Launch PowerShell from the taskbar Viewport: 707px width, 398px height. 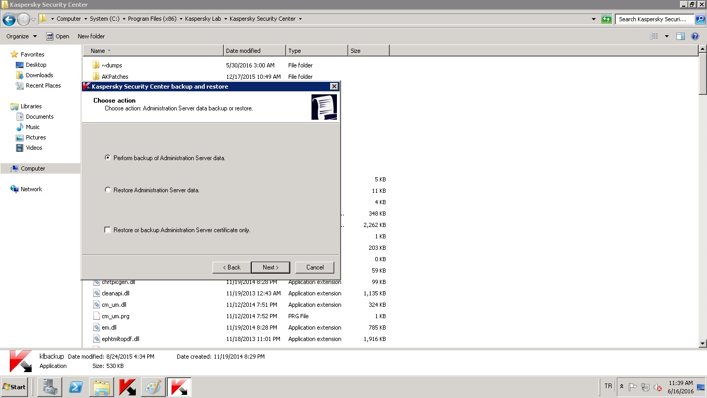[76, 387]
